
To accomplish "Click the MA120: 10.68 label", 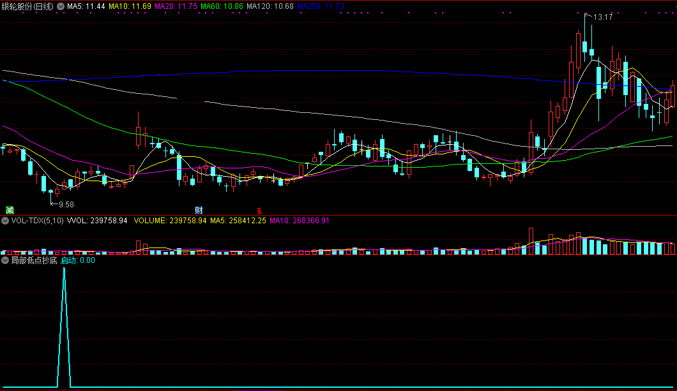I will pyautogui.click(x=270, y=6).
